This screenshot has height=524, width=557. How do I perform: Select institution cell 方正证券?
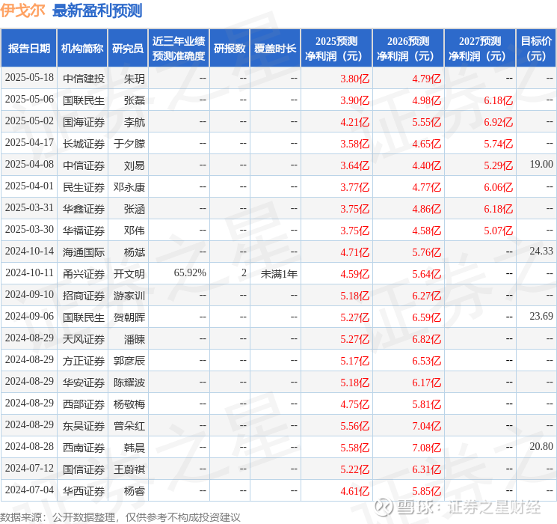point(84,361)
